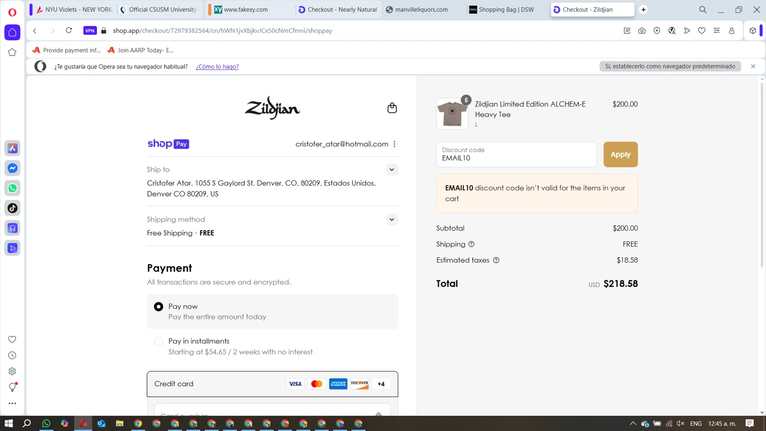Screen dimensions: 766x431
Task: Add page to favorites heart in toolbar
Action: [702, 31]
